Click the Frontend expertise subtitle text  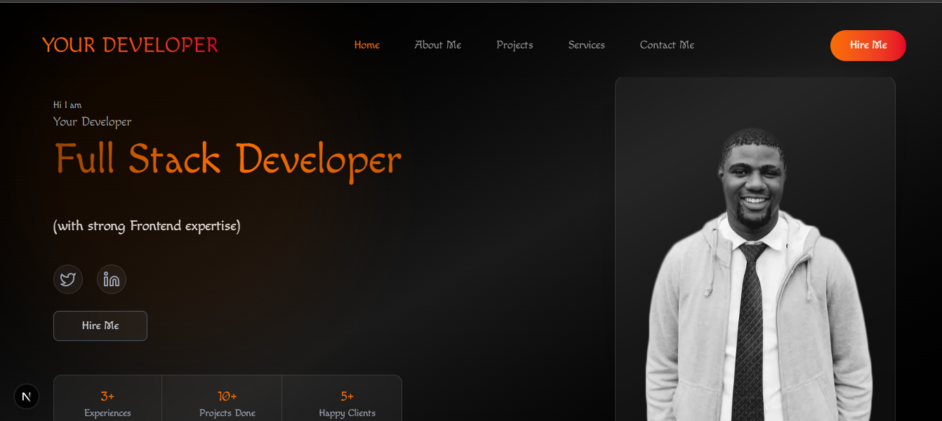pos(147,226)
